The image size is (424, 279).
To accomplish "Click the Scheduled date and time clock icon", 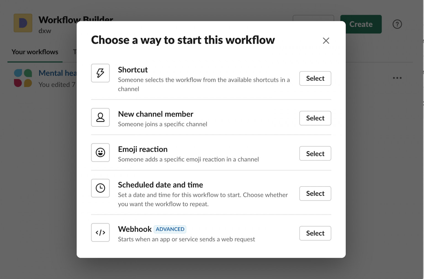I will 100,188.
